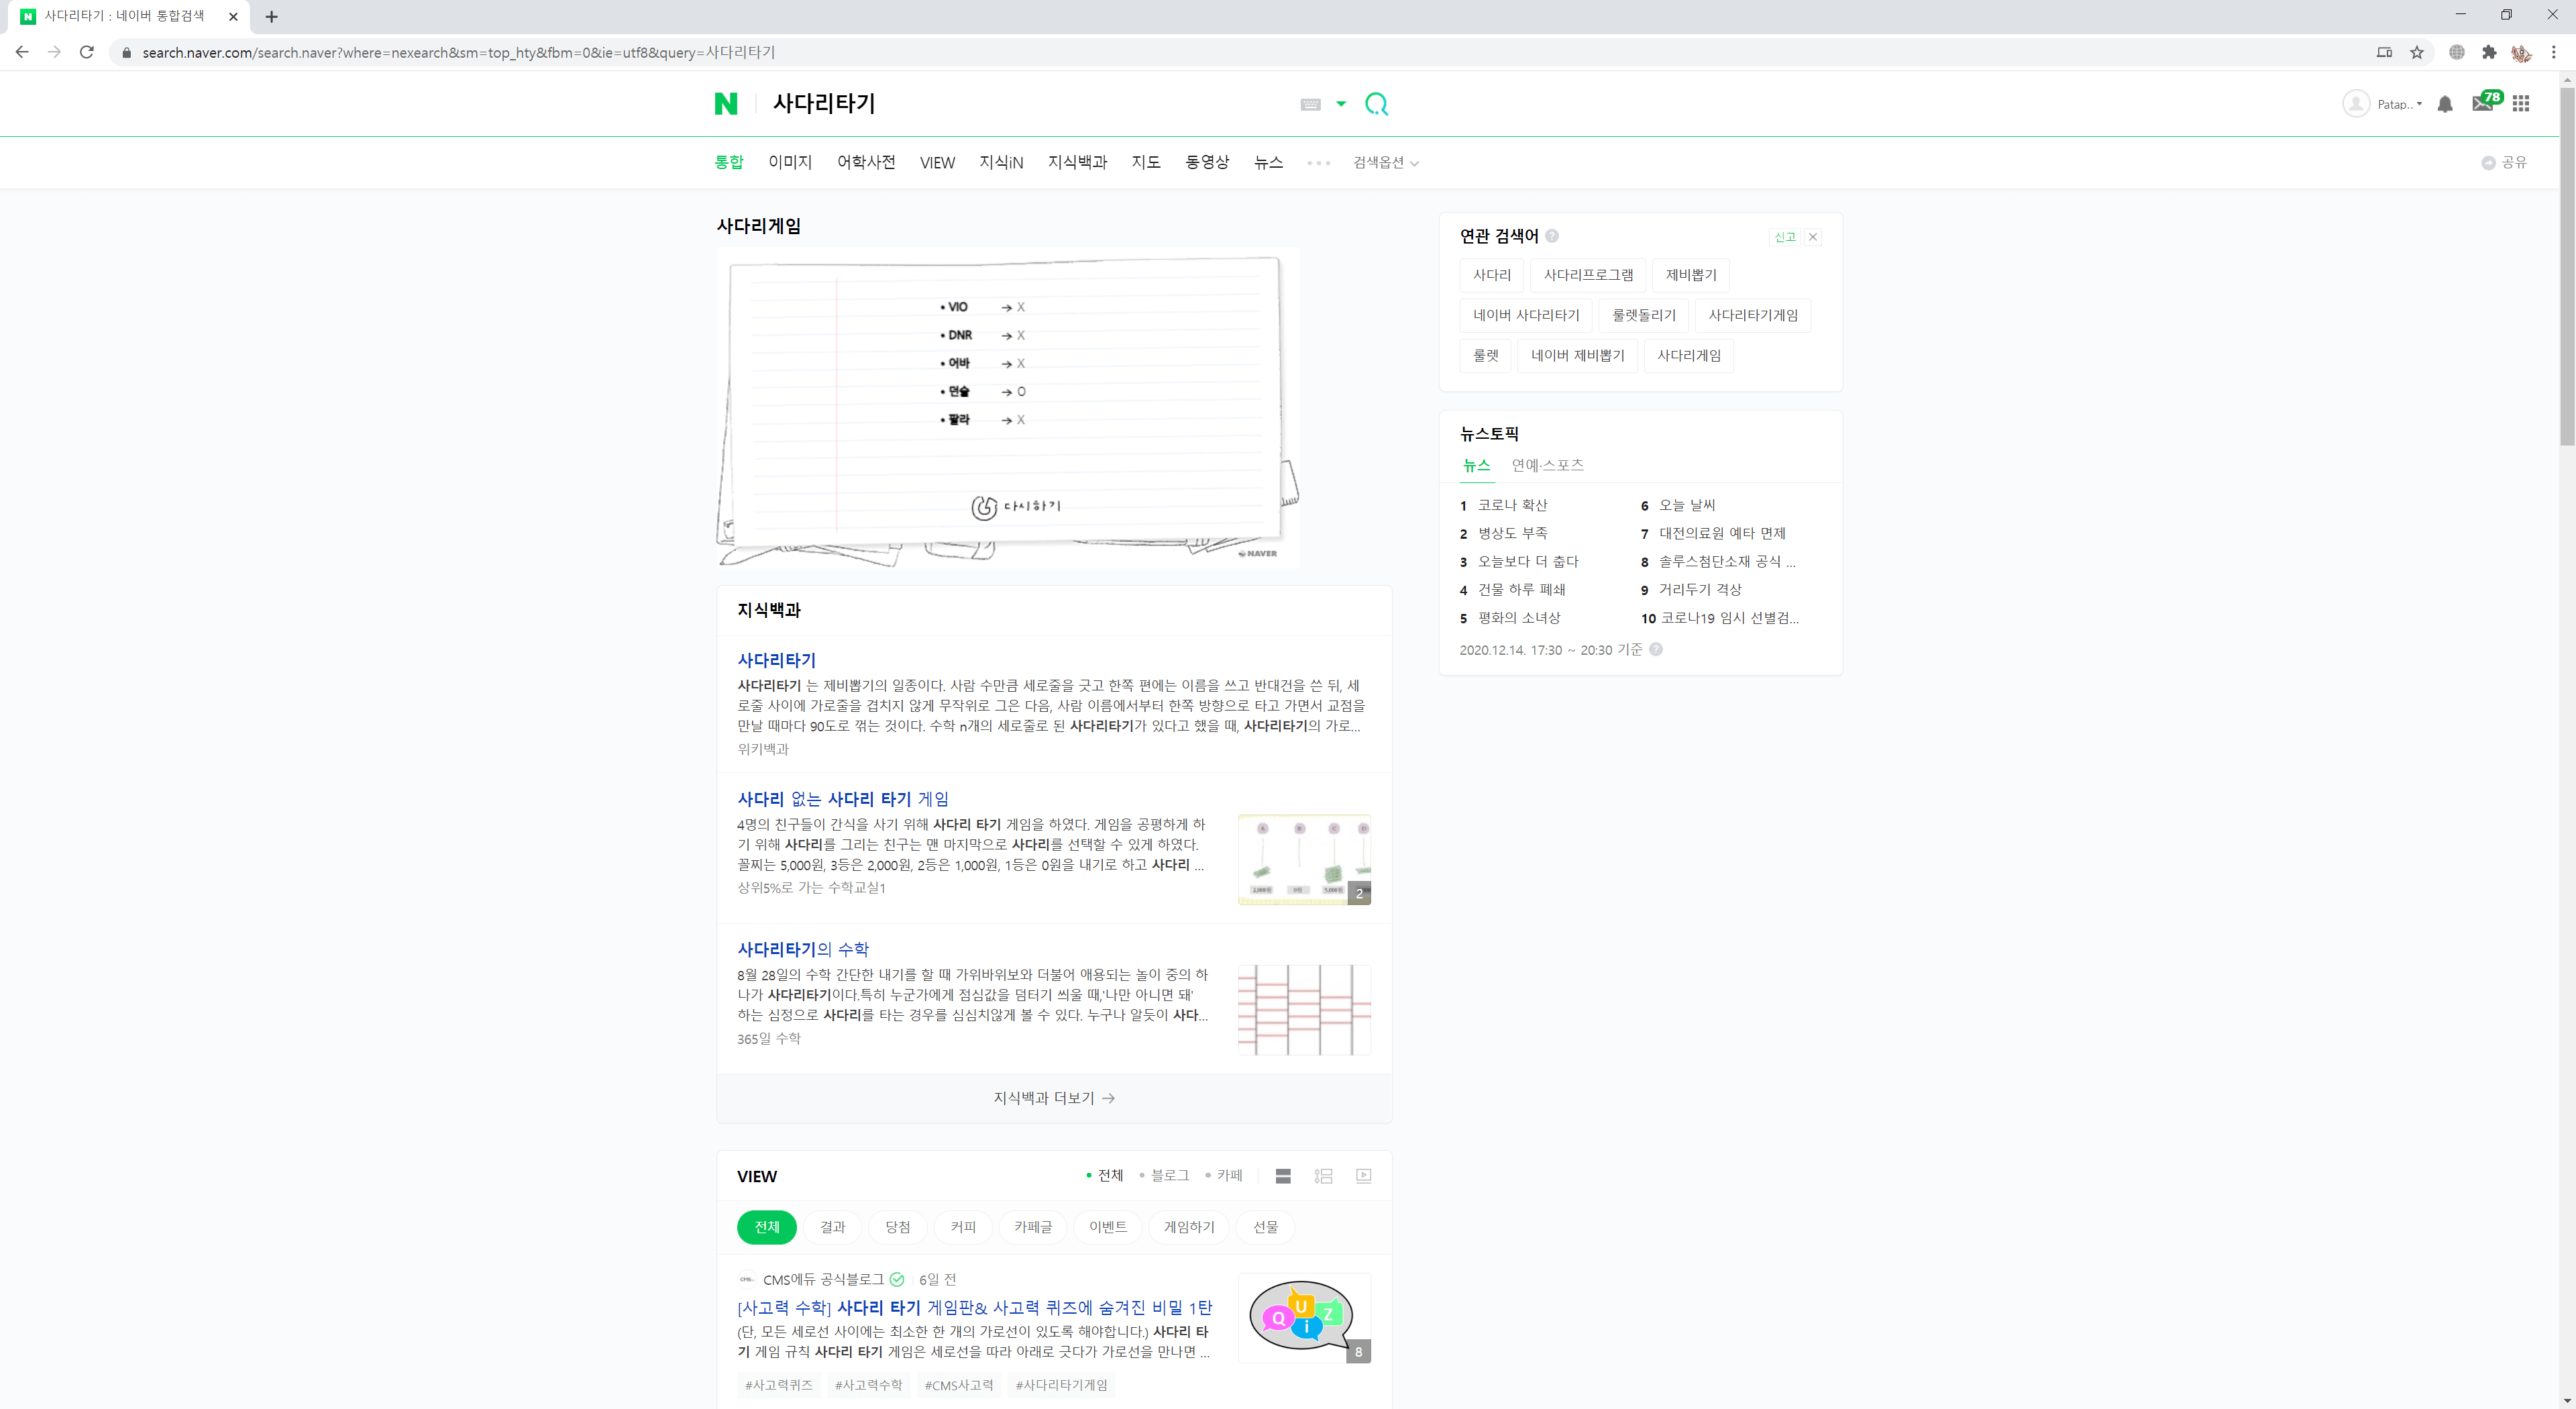Click the Quiz speech bubble thumbnail
Viewport: 2576px width, 1409px height.
click(1304, 1318)
